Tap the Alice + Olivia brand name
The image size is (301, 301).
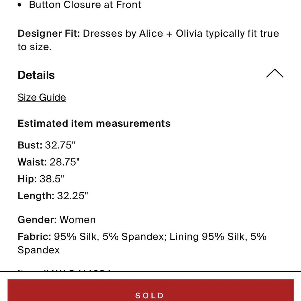(171, 34)
